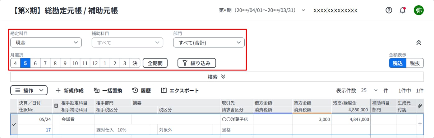Collapse filter panel with double chevron up
This screenshot has width=434, height=138.
[418, 43]
